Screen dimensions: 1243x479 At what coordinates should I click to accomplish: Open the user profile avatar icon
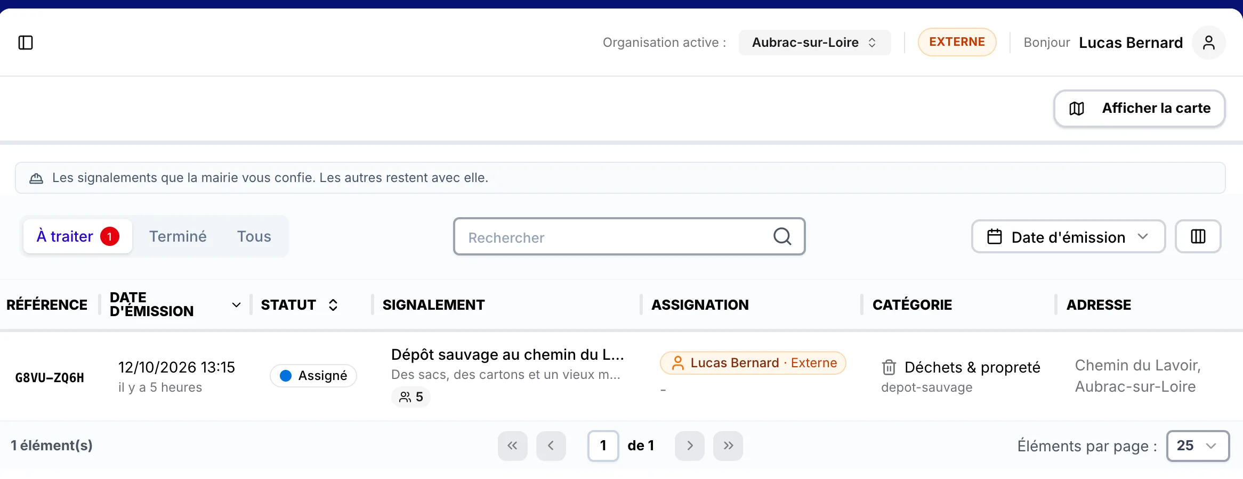point(1208,43)
